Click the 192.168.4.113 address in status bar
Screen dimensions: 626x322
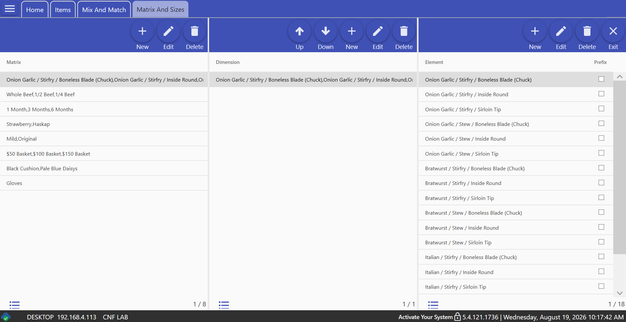[x=77, y=317]
